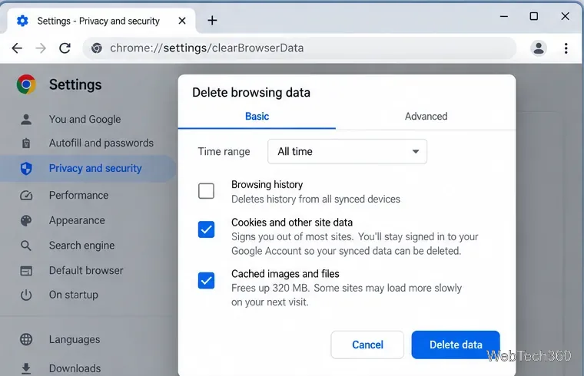Click the Delete browsing data heading
This screenshot has height=376, width=584.
point(251,92)
